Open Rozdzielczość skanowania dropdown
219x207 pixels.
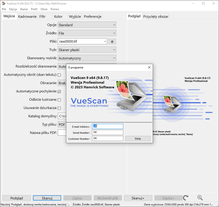tap(62, 66)
